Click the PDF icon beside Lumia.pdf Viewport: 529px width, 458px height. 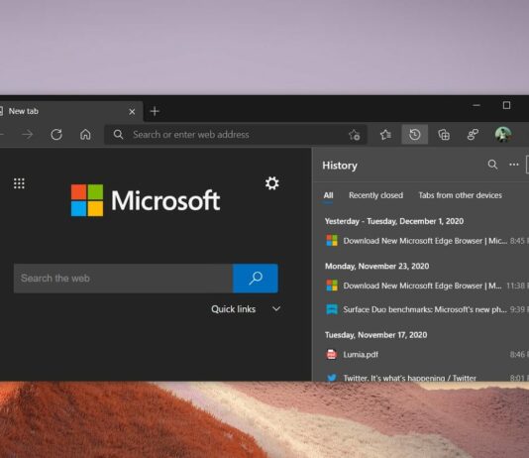(x=332, y=354)
